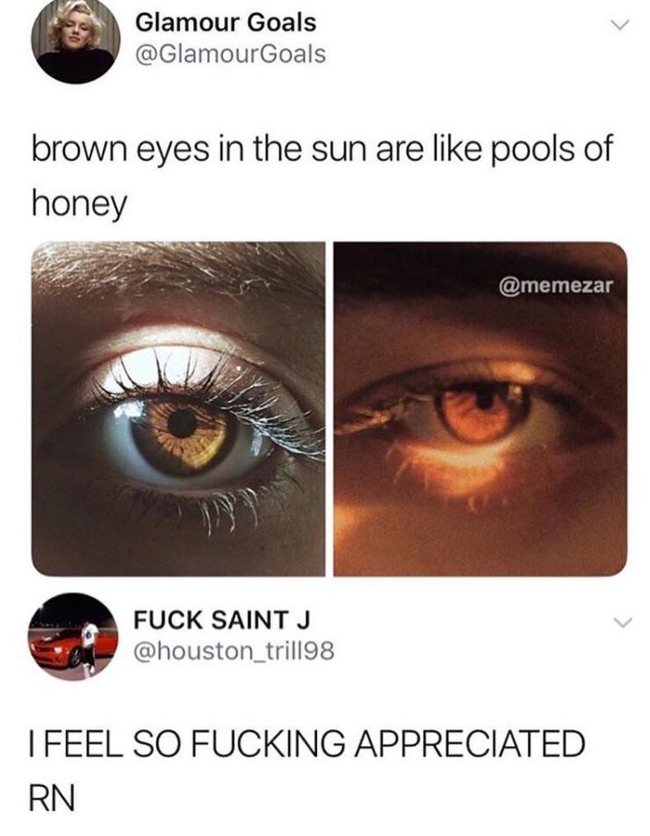This screenshot has width=650, height=836.
Task: Click the Glamour Goals display name
Action: (x=226, y=23)
